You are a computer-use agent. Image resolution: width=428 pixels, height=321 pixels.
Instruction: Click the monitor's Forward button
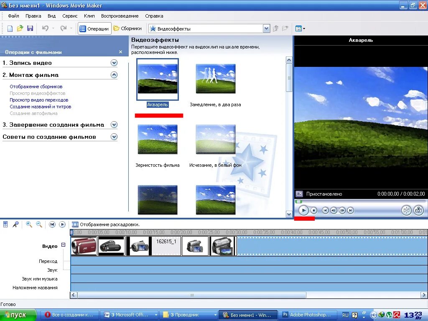[x=351, y=211]
